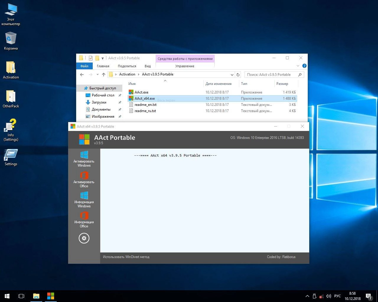Image resolution: width=378 pixels, height=302 pixels.
Task: Click AAct taskbar icon
Action: pyautogui.click(x=50, y=296)
